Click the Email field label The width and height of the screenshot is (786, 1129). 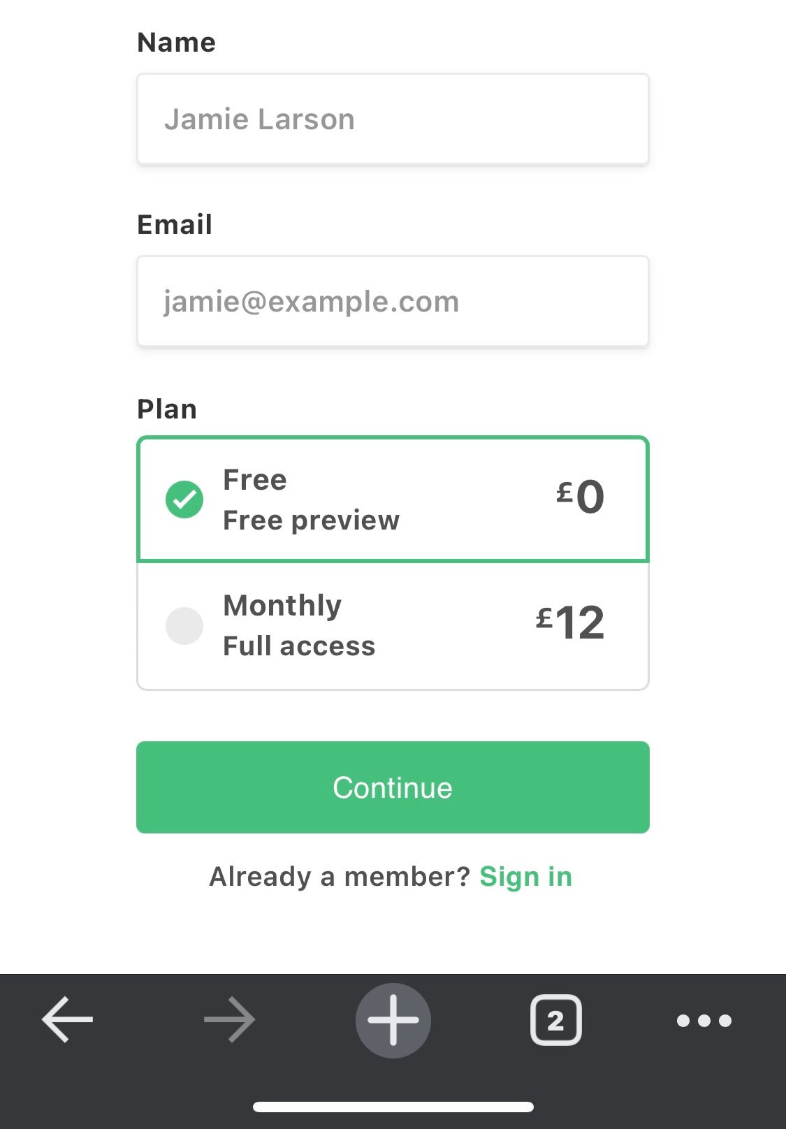(175, 225)
